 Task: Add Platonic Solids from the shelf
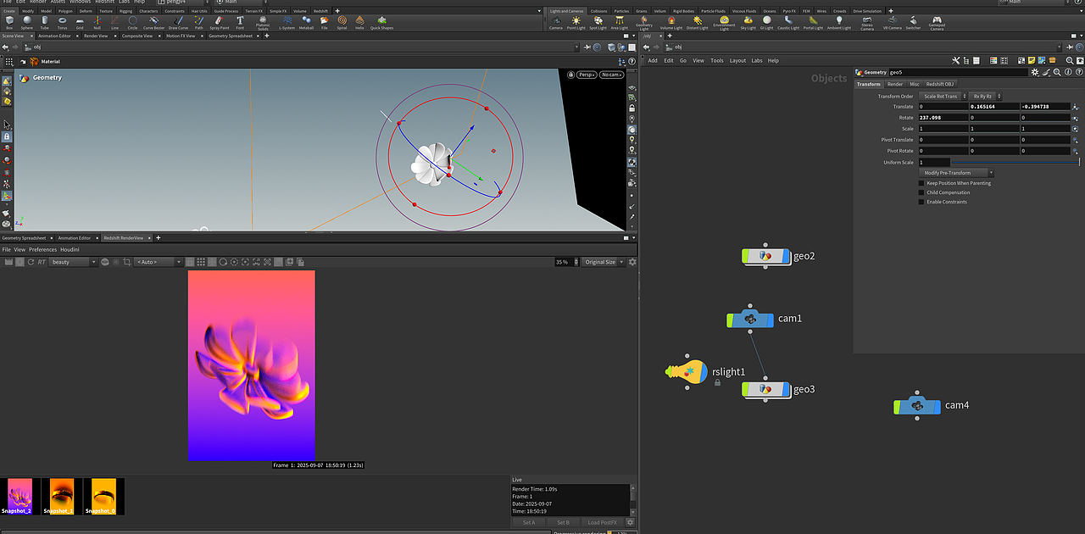tap(263, 23)
